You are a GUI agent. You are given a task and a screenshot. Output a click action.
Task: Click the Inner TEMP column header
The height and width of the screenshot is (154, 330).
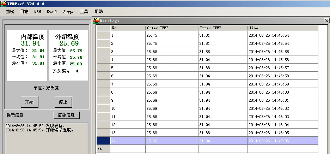[x=223, y=28]
